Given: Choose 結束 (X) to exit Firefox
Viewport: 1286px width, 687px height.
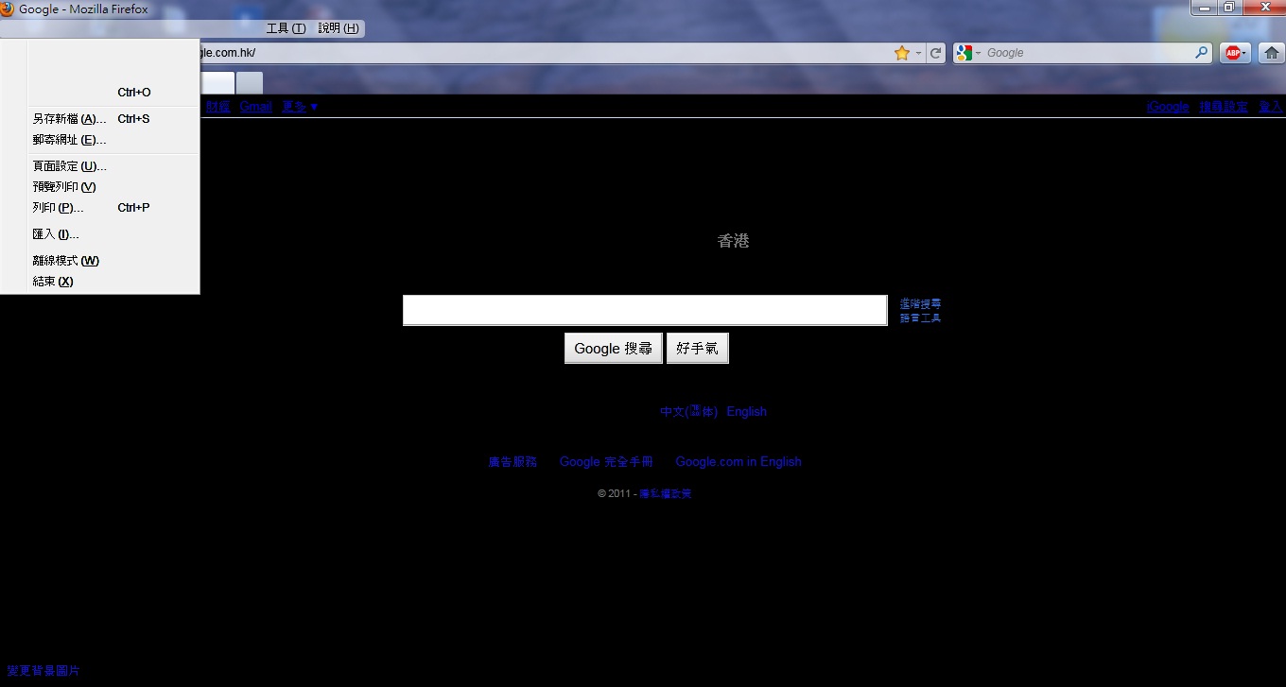Looking at the screenshot, I should (99, 282).
